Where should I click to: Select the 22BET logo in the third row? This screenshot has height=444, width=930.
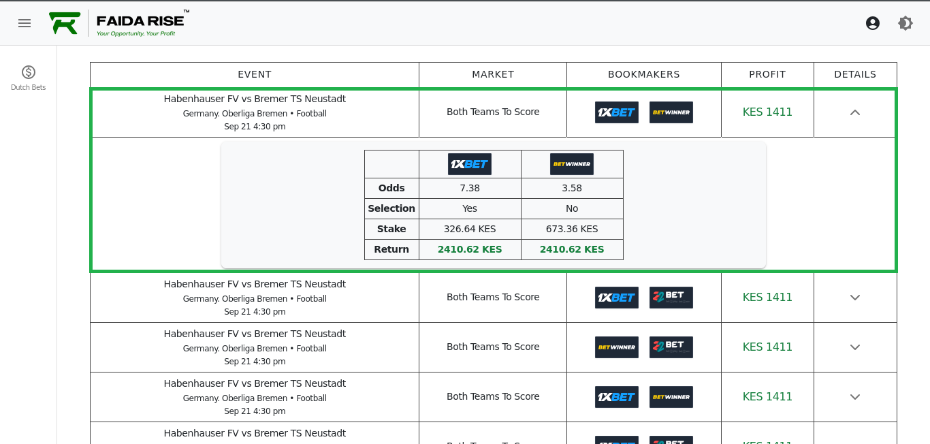[671, 347]
